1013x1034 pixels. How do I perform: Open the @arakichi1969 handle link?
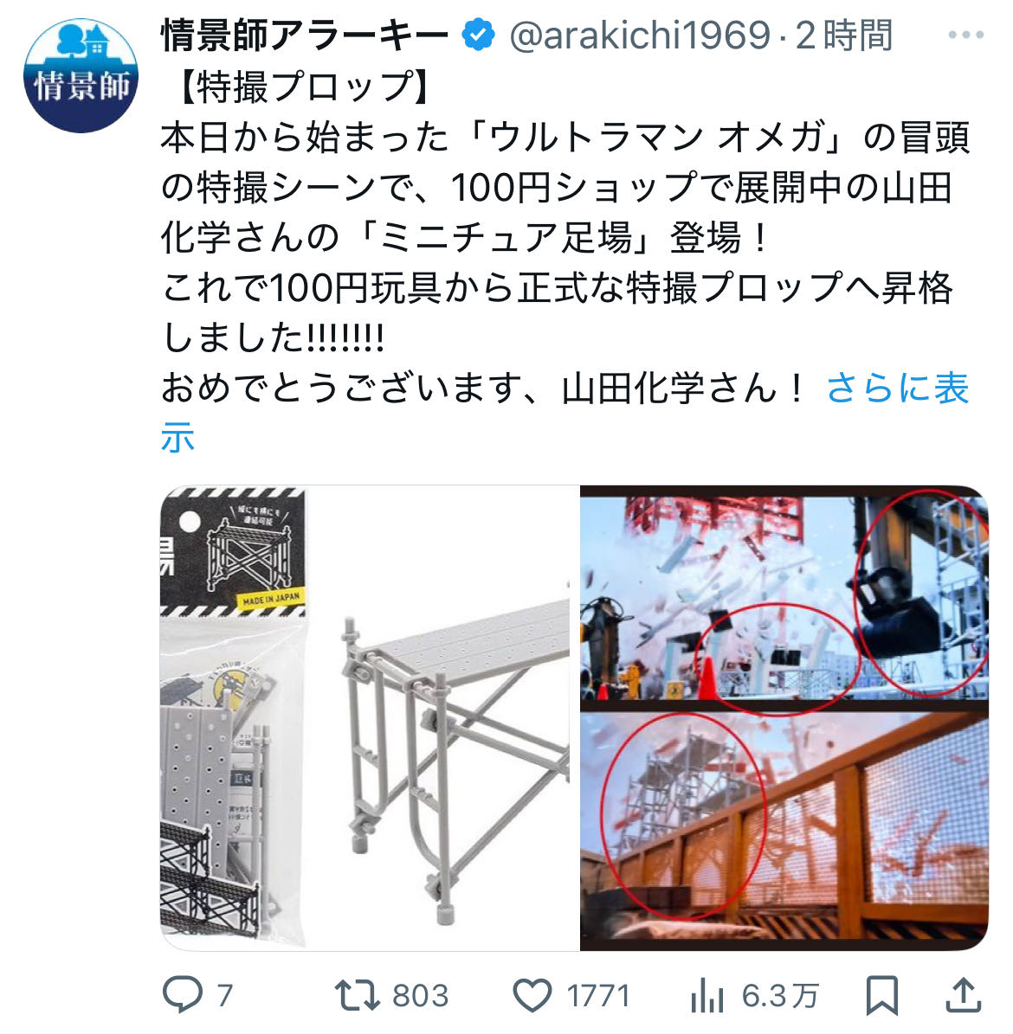pyautogui.click(x=640, y=35)
